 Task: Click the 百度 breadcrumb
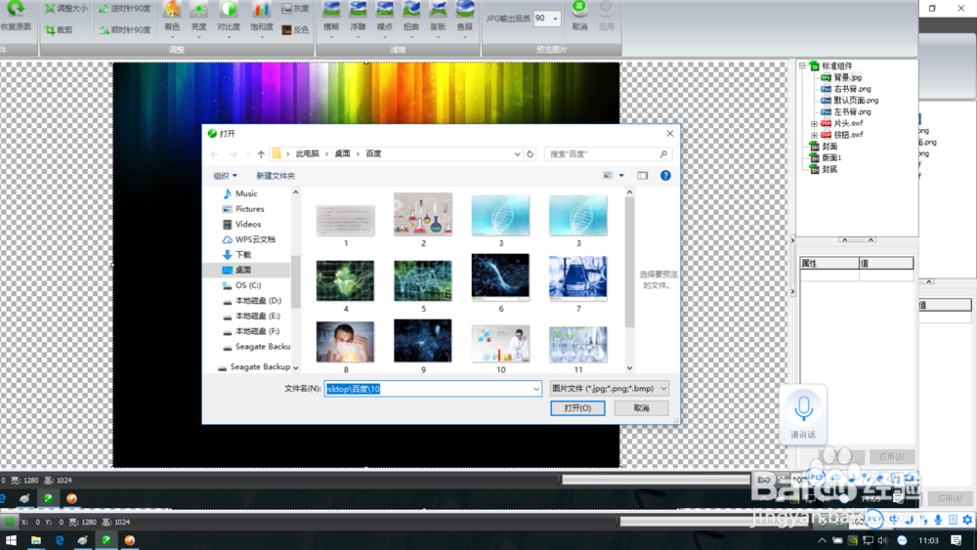[x=373, y=153]
